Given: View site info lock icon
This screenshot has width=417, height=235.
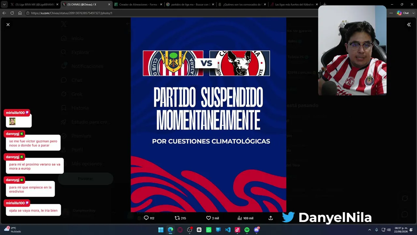Looking at the screenshot, I should click(28, 13).
